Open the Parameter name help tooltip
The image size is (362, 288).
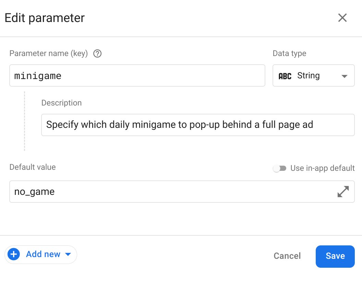(97, 54)
